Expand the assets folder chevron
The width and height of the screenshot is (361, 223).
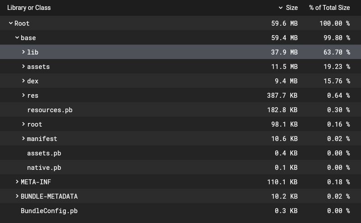(x=23, y=67)
